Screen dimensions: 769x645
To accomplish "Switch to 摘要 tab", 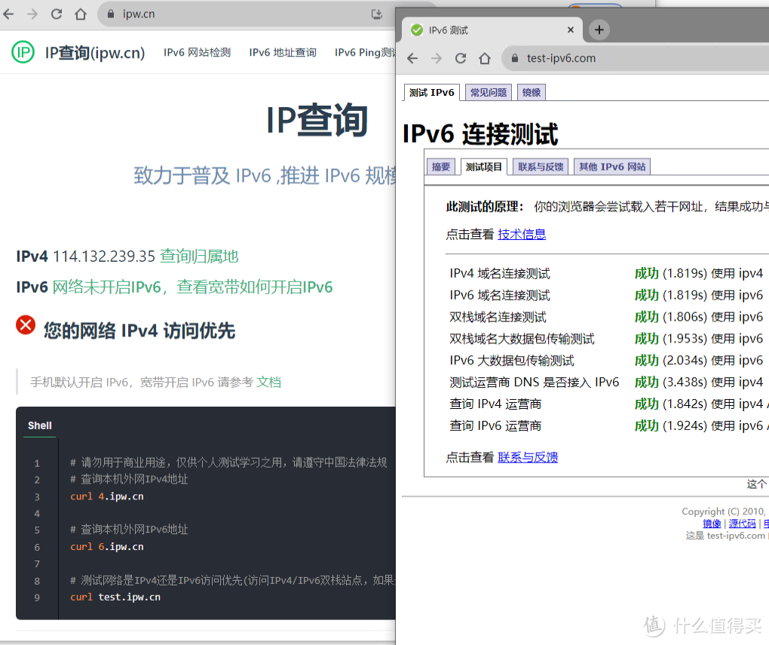I will (x=441, y=167).
